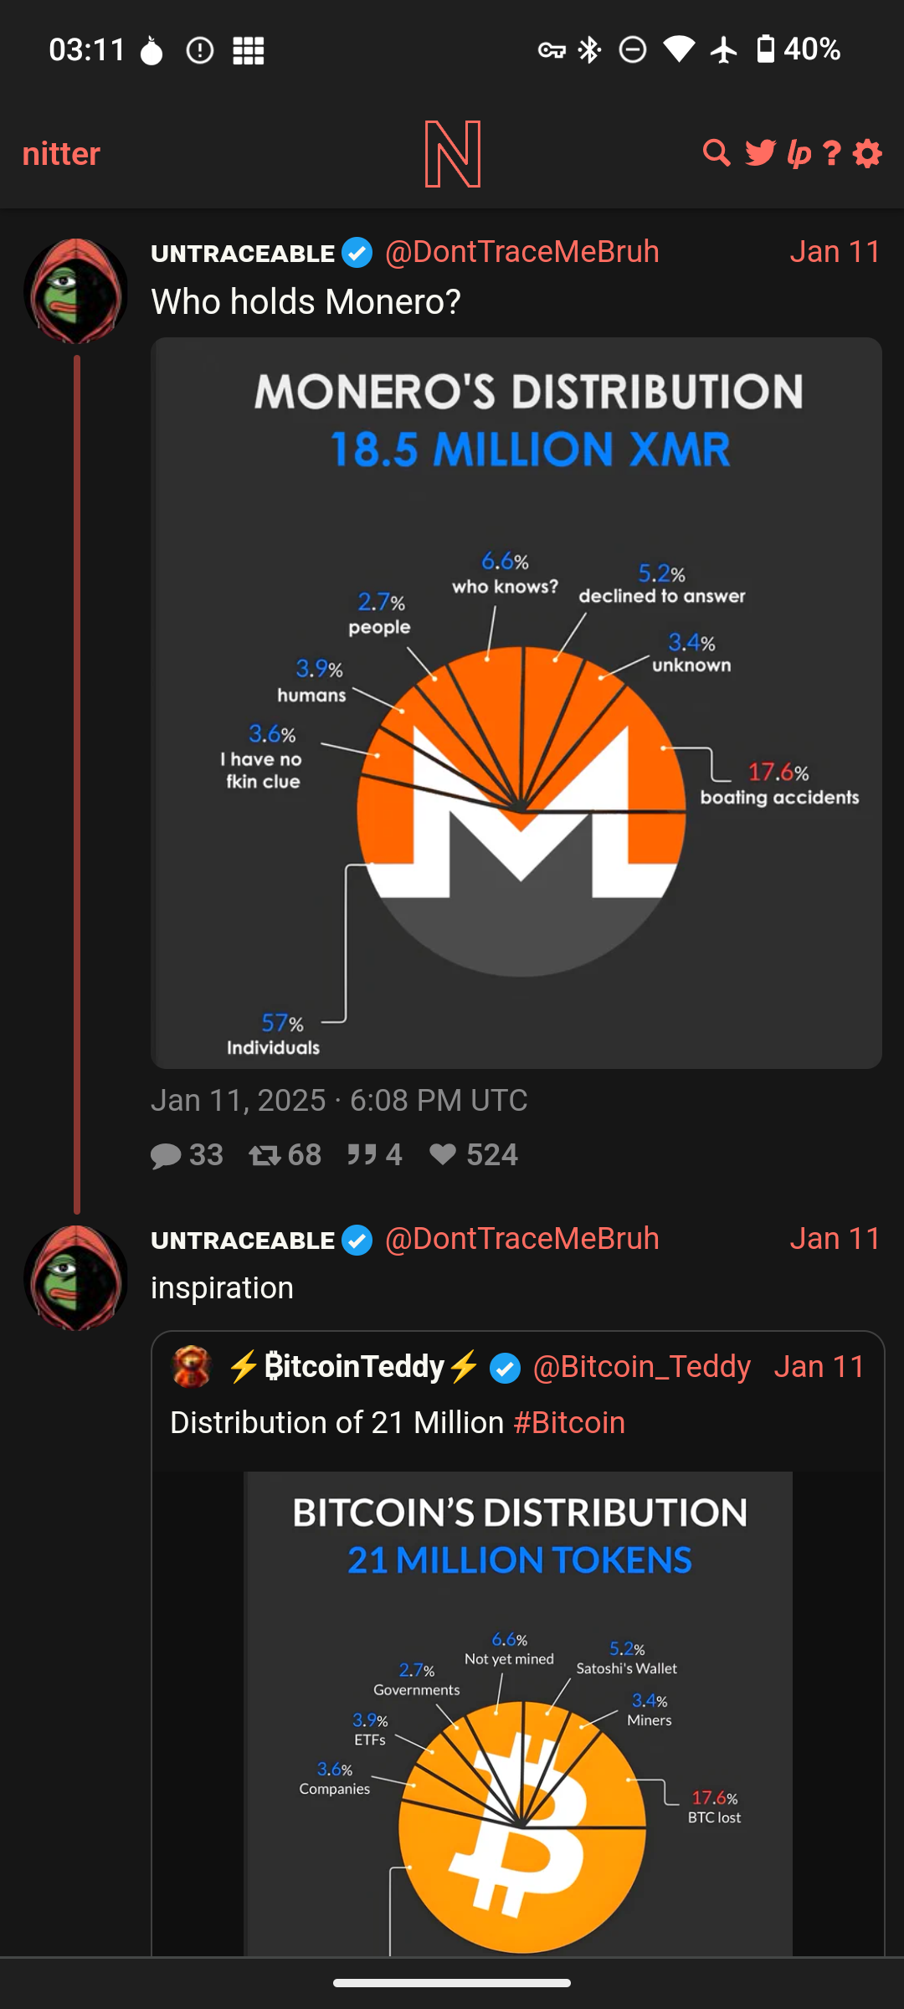
Task: Click the quotes icon showing 4
Action: pos(362,1155)
